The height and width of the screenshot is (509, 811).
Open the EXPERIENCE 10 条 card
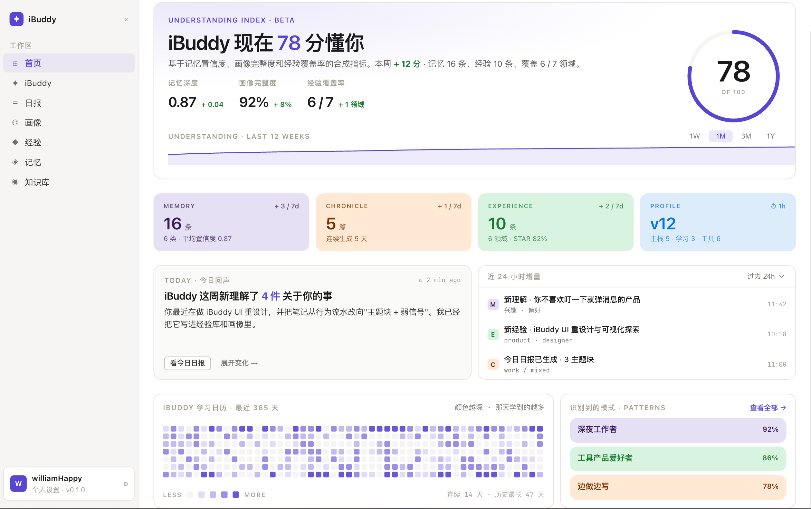tap(556, 222)
